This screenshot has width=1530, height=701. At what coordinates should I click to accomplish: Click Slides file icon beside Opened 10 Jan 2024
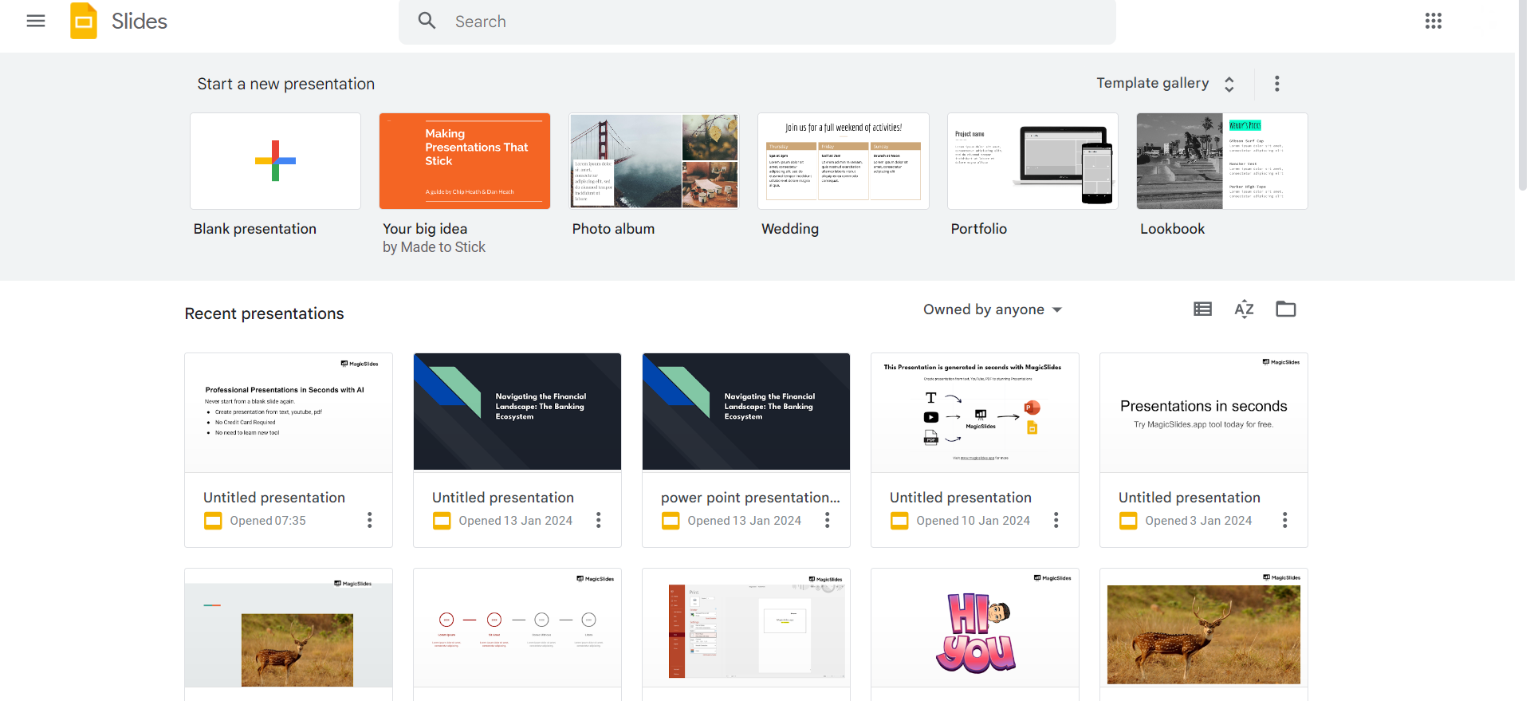coord(899,521)
